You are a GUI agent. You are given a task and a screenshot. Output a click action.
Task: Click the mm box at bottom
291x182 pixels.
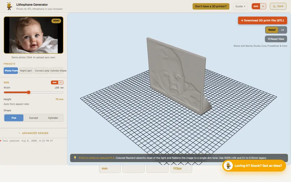pos(110,168)
